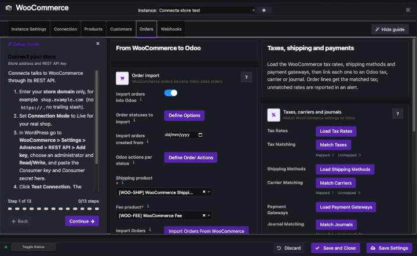417x256 pixels.
Task: Clear the Shipping product selection
Action: 204,192
